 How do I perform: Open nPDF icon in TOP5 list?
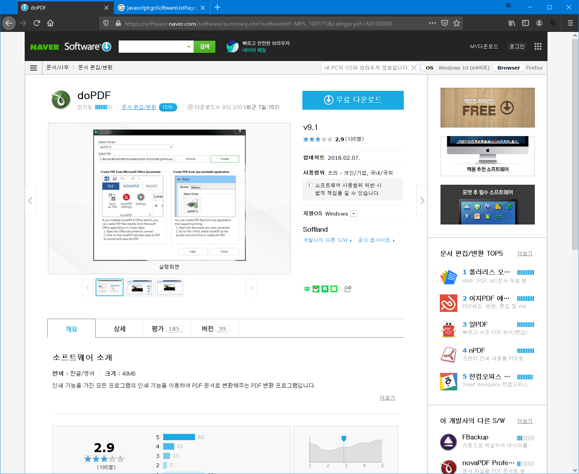[448, 355]
